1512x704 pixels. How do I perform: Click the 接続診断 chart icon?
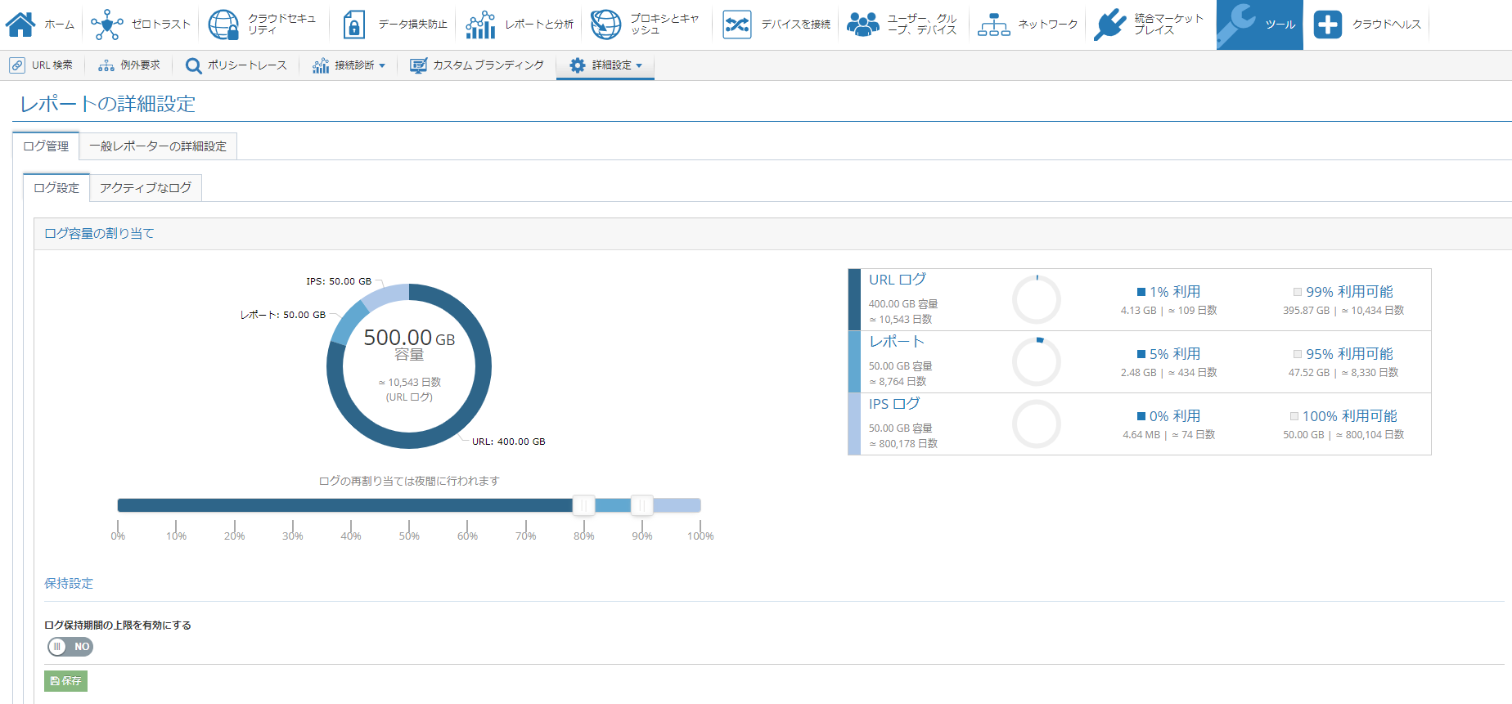(x=321, y=65)
